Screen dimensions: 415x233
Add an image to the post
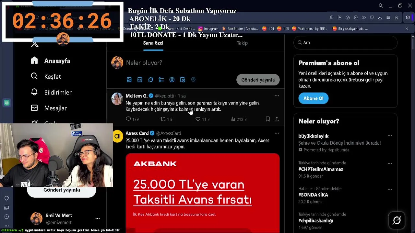pos(129,80)
